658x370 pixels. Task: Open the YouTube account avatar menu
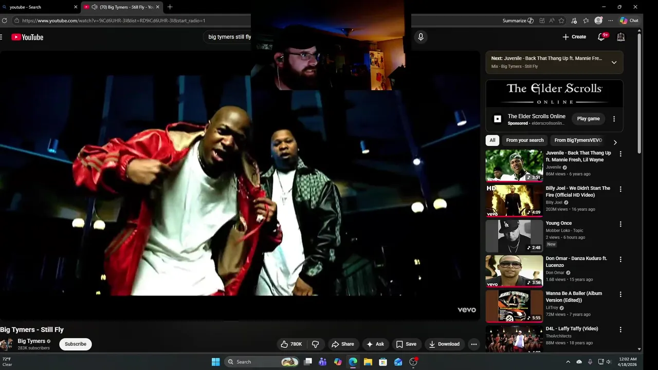pos(621,37)
